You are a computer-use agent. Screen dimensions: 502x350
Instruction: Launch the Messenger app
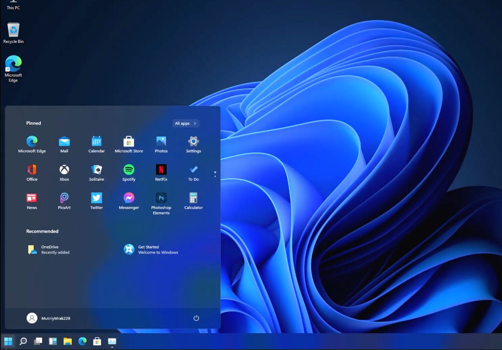coord(129,201)
